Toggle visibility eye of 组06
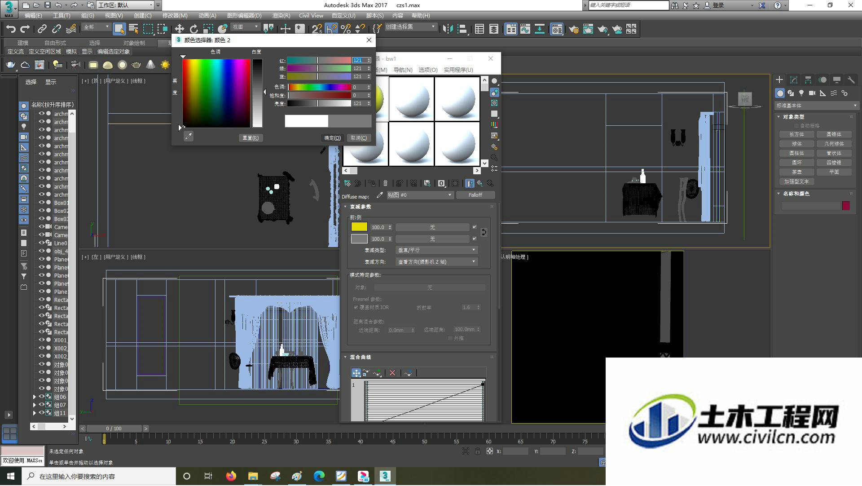This screenshot has width=862, height=486. [x=41, y=397]
